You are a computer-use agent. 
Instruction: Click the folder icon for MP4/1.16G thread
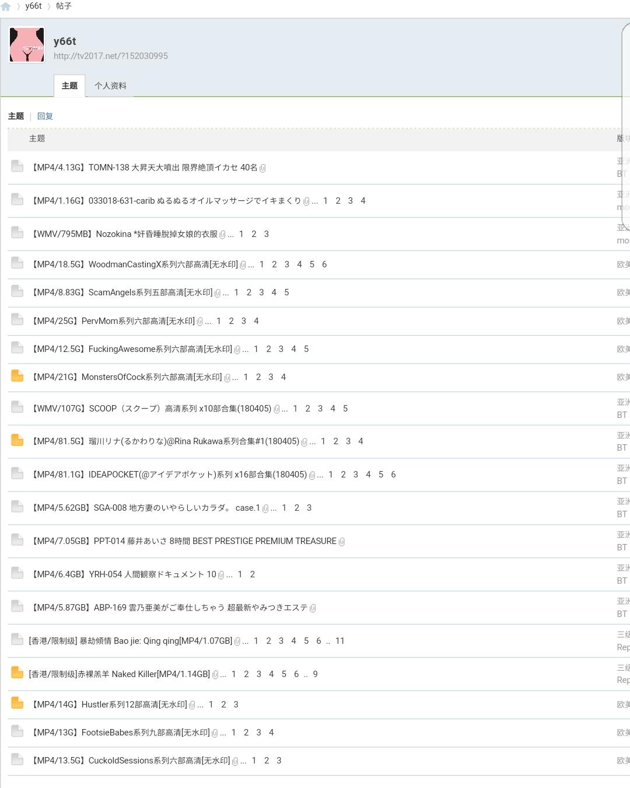click(x=17, y=199)
